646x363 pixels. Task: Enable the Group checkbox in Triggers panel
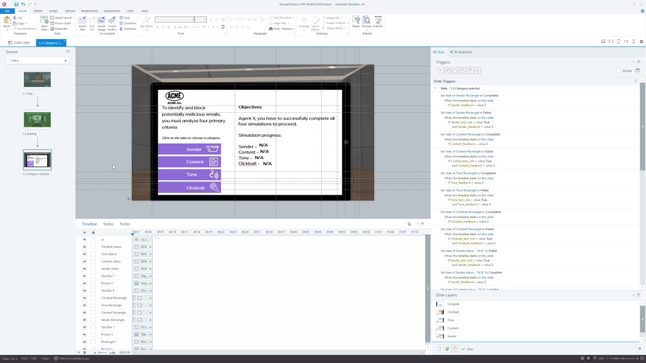(618, 71)
